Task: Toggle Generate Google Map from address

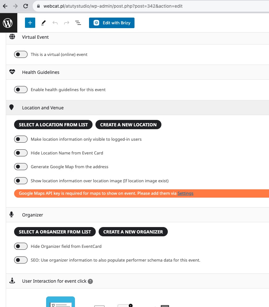Action: pos(21,167)
